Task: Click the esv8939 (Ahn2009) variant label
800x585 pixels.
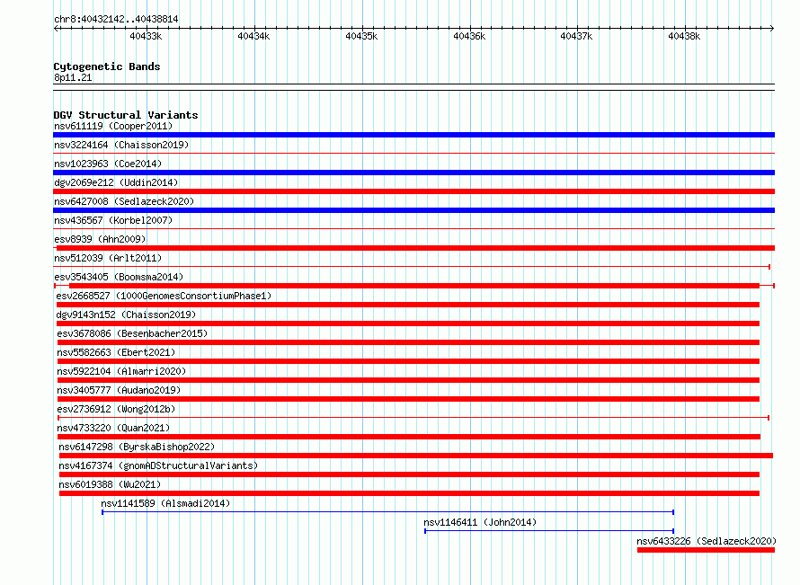Action: [100, 239]
